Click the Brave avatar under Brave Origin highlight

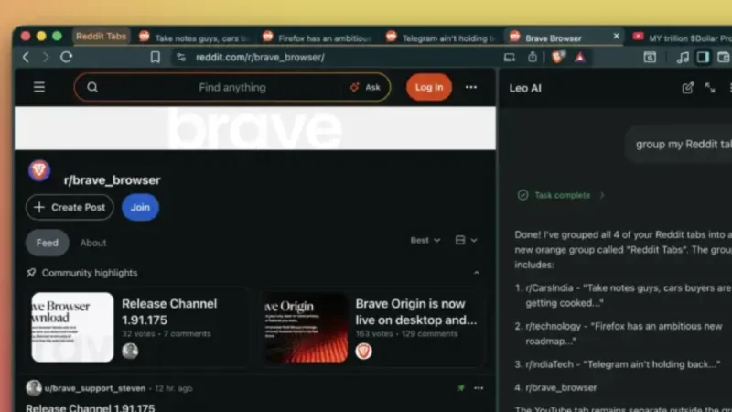coord(363,351)
